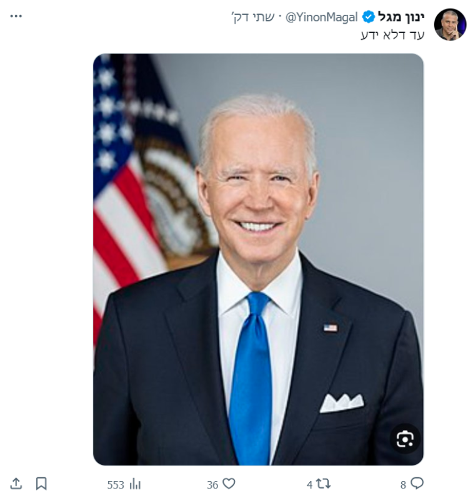This screenshot has width=473, height=496.
Task: Bookmark the tweet with the bookmark icon
Action: 41,484
